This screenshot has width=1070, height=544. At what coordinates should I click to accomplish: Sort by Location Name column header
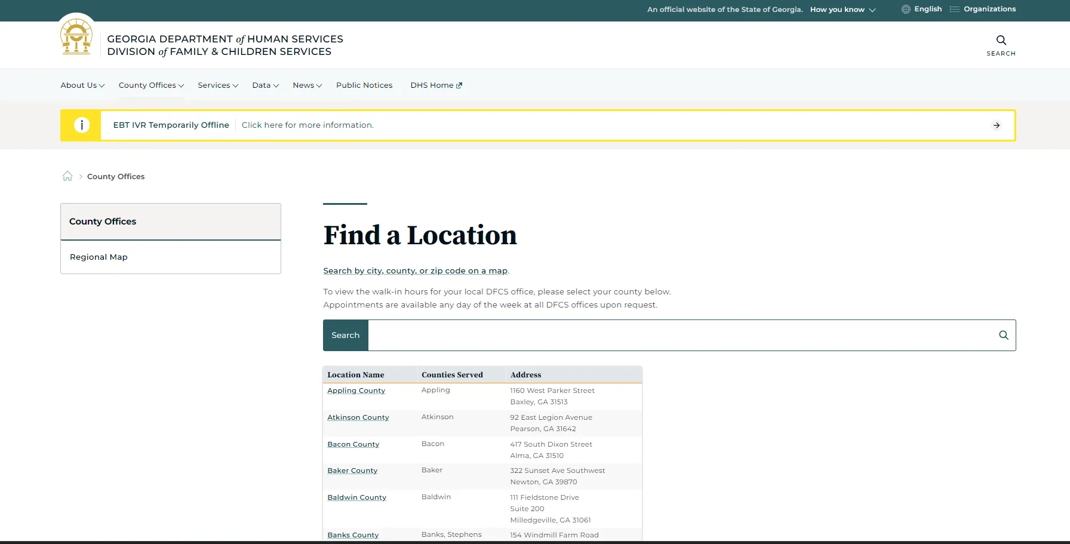(x=356, y=375)
